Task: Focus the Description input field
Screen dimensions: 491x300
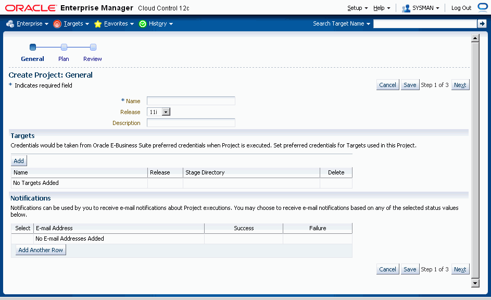Action: pos(191,123)
